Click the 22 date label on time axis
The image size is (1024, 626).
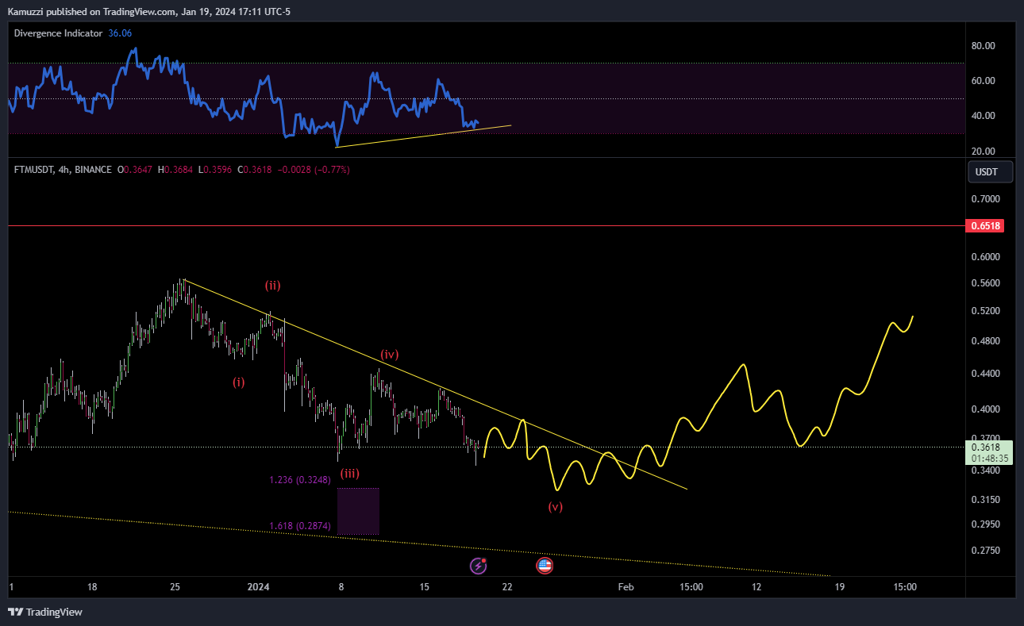pos(507,587)
